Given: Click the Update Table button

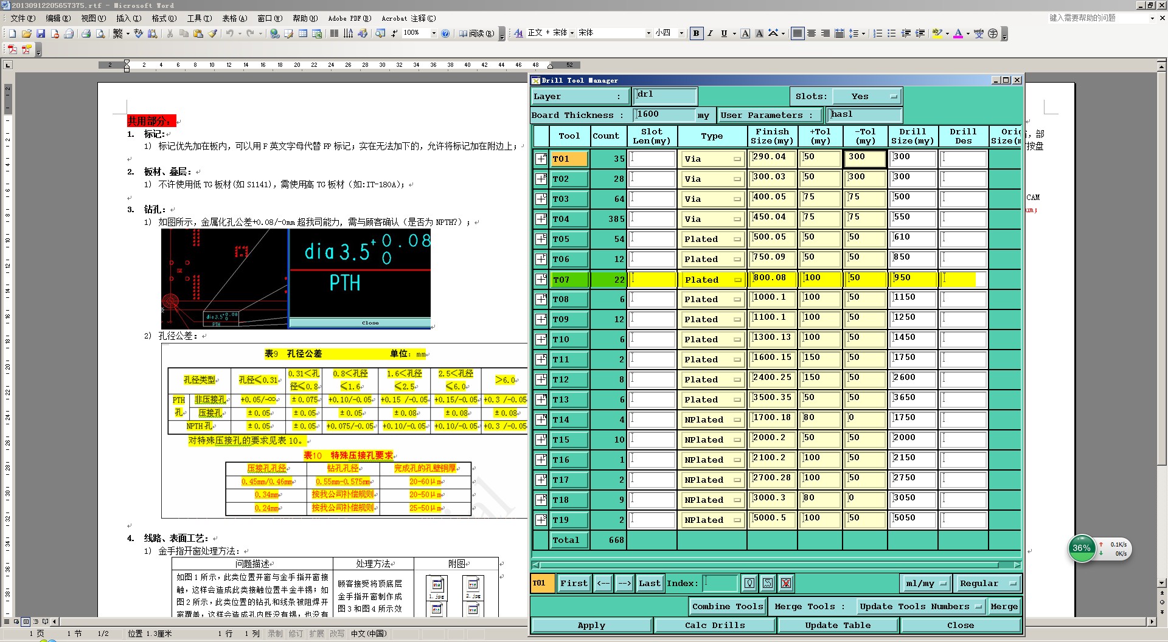Looking at the screenshot, I should pos(838,626).
